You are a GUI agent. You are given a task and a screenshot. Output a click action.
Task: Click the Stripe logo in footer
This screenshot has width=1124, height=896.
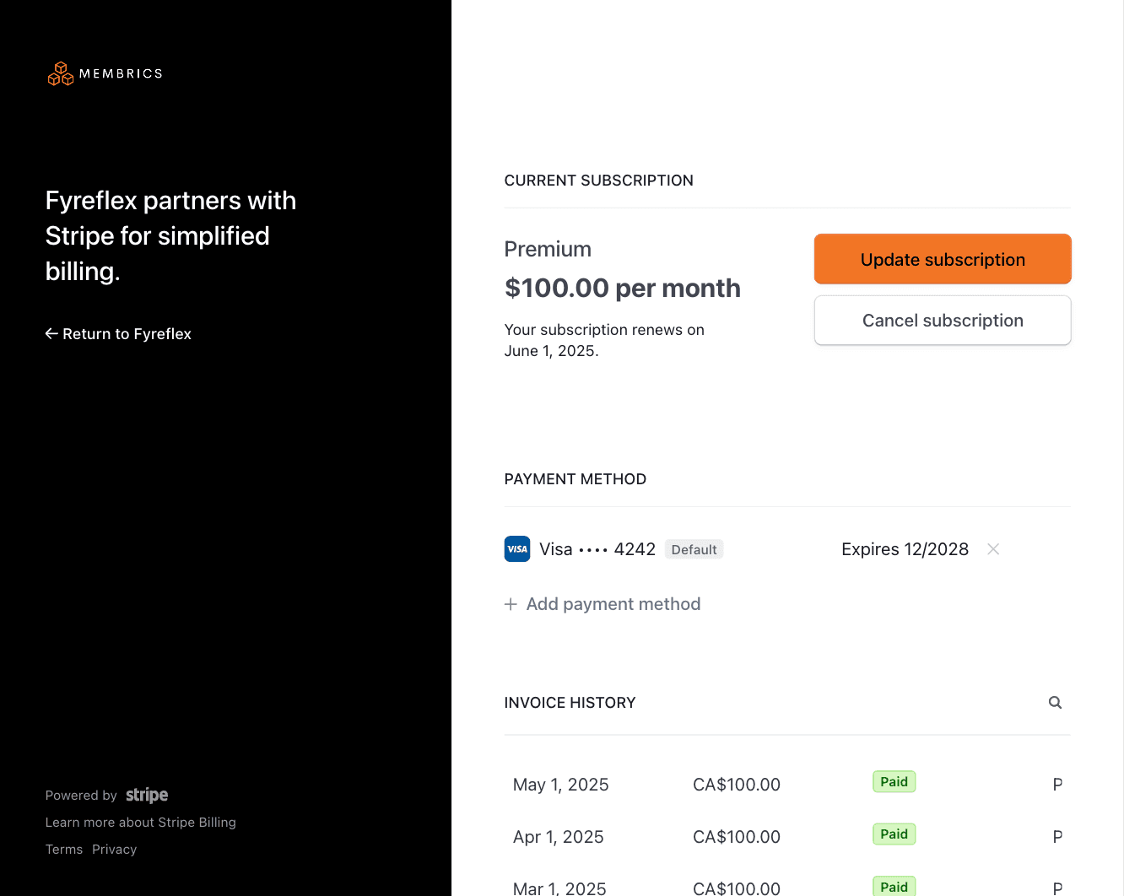pos(147,795)
